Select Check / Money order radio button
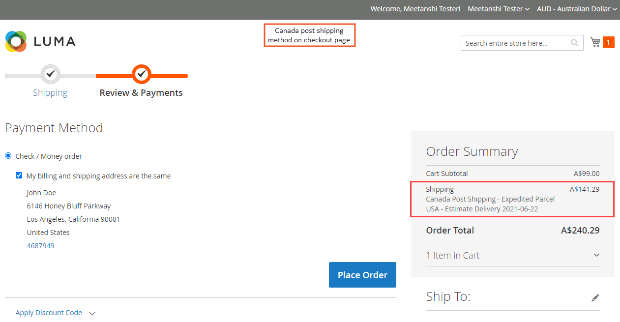This screenshot has width=620, height=322. coord(8,156)
